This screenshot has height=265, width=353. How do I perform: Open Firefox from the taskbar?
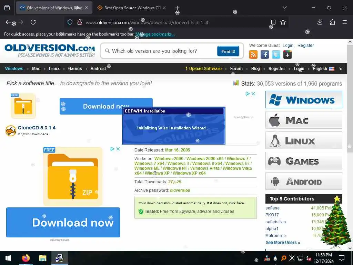[x=26, y=258]
